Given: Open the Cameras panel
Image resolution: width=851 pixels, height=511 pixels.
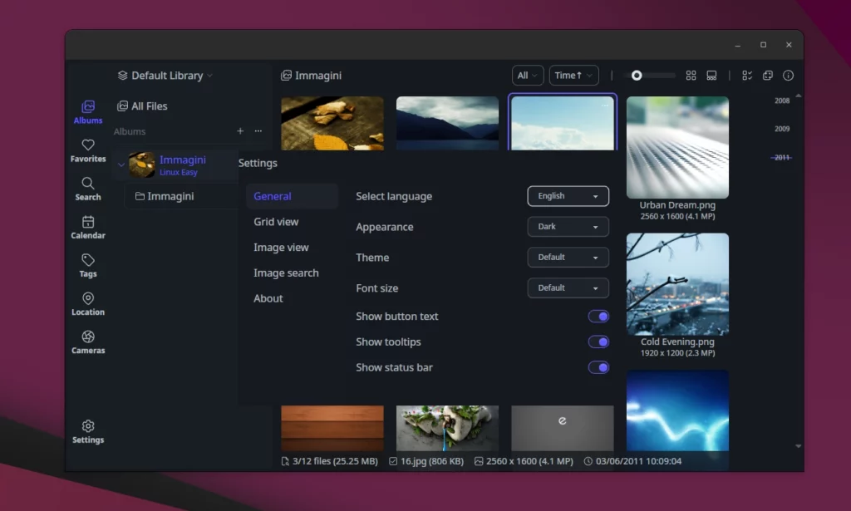Looking at the screenshot, I should (x=87, y=341).
